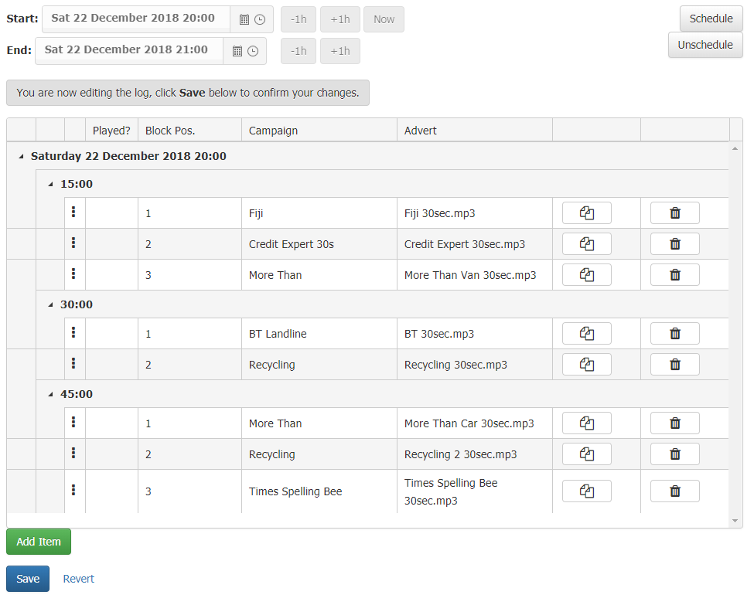Image resolution: width=754 pixels, height=605 pixels.
Task: Delete the Credit Expert 30s row
Action: tap(674, 244)
